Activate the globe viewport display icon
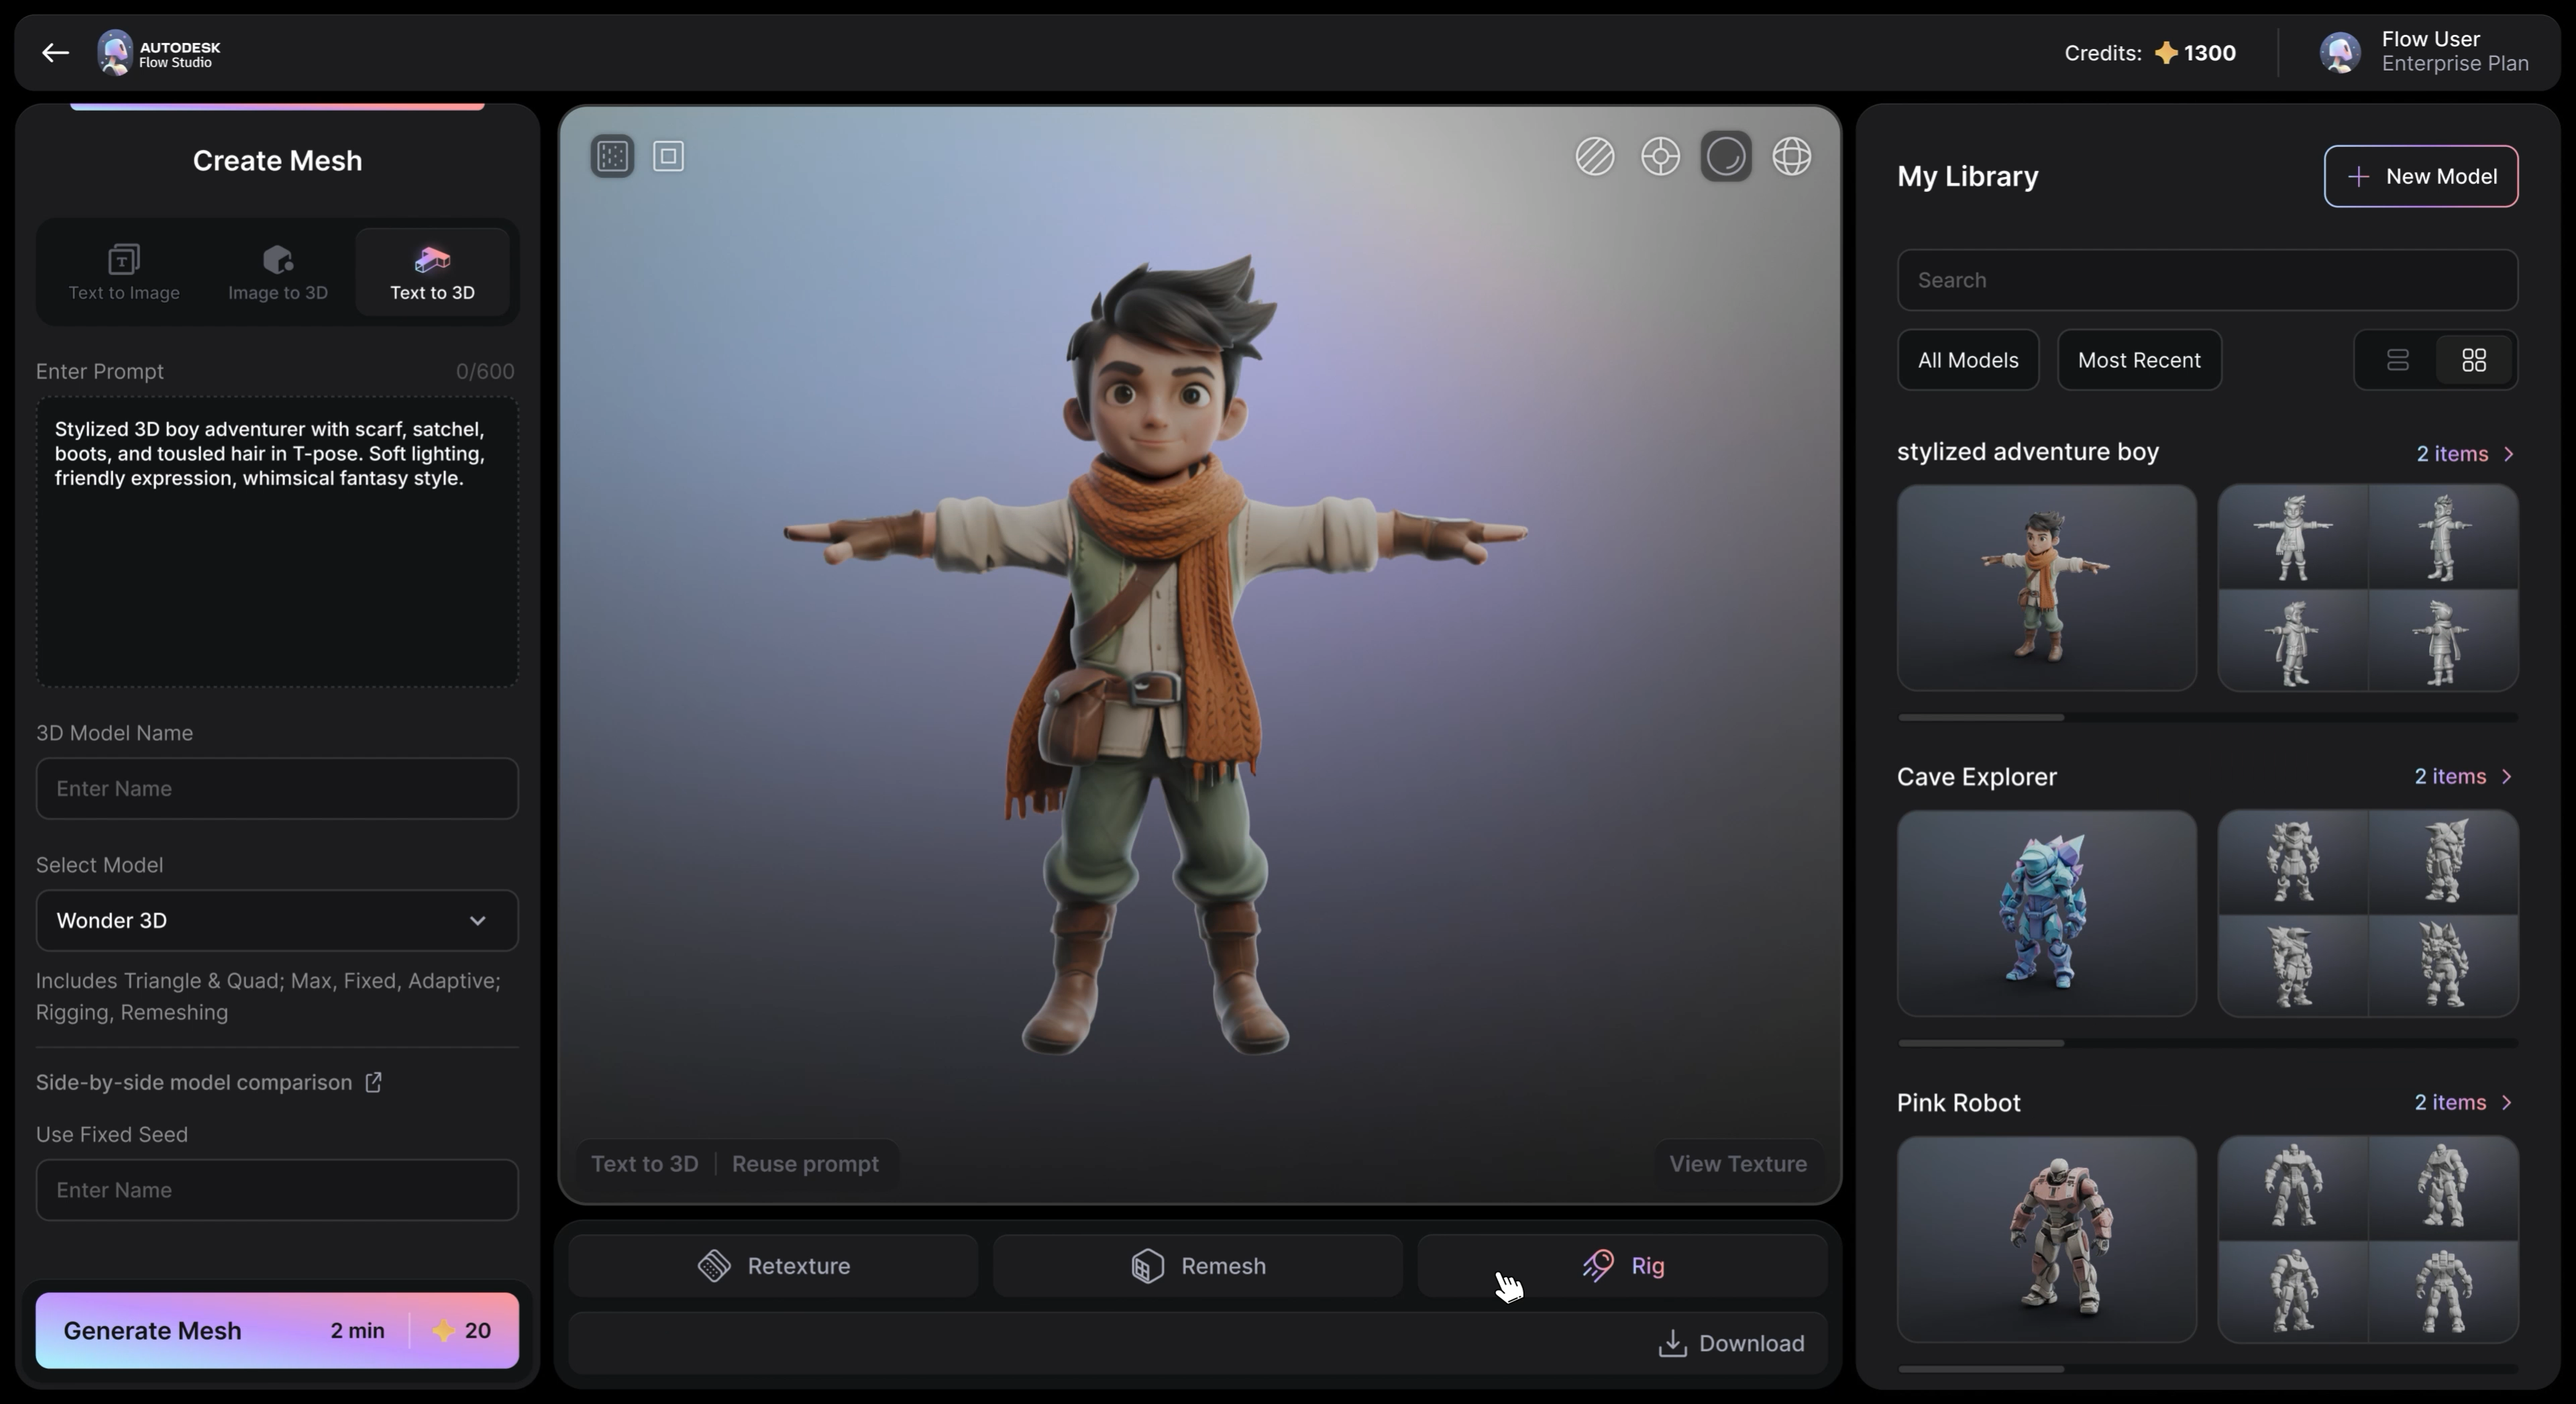2576x1404 pixels. (x=1792, y=157)
